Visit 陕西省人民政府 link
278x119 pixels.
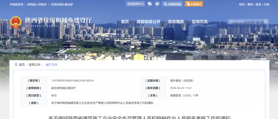(37, 5)
